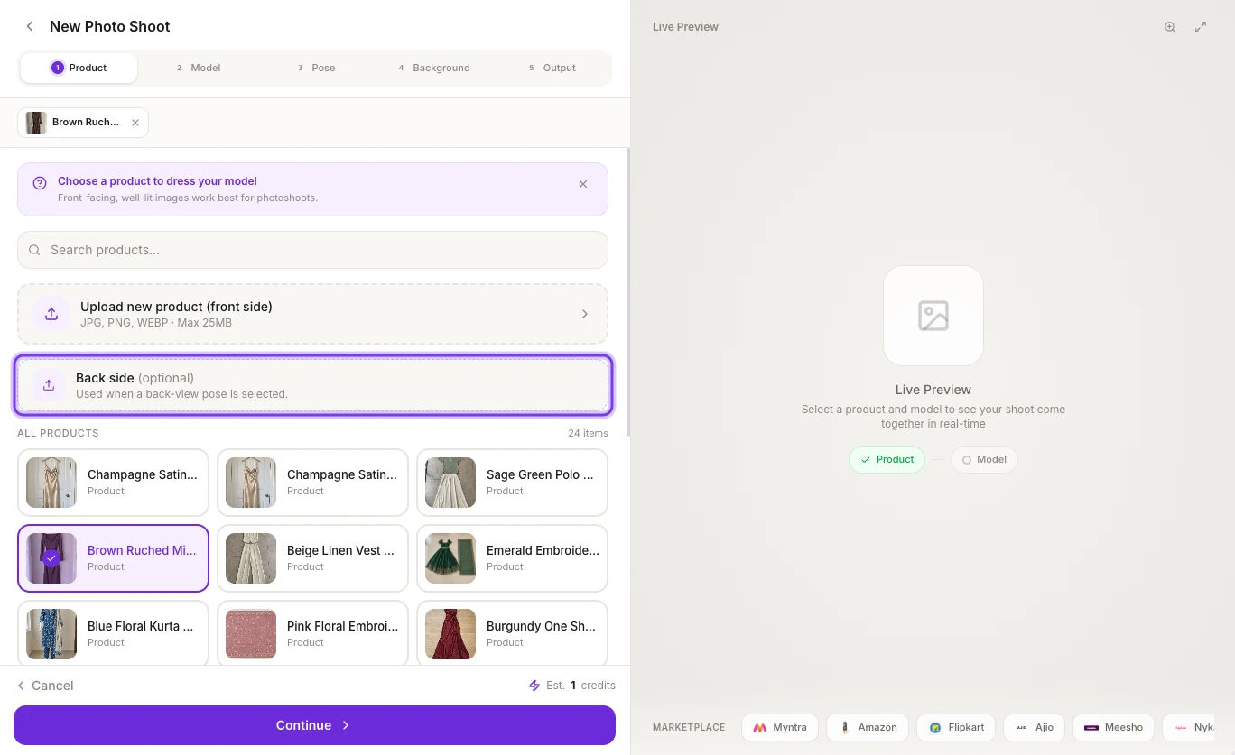1235x755 pixels.
Task: Click the zoom magnifier icon in Live Preview
Action: (x=1170, y=27)
